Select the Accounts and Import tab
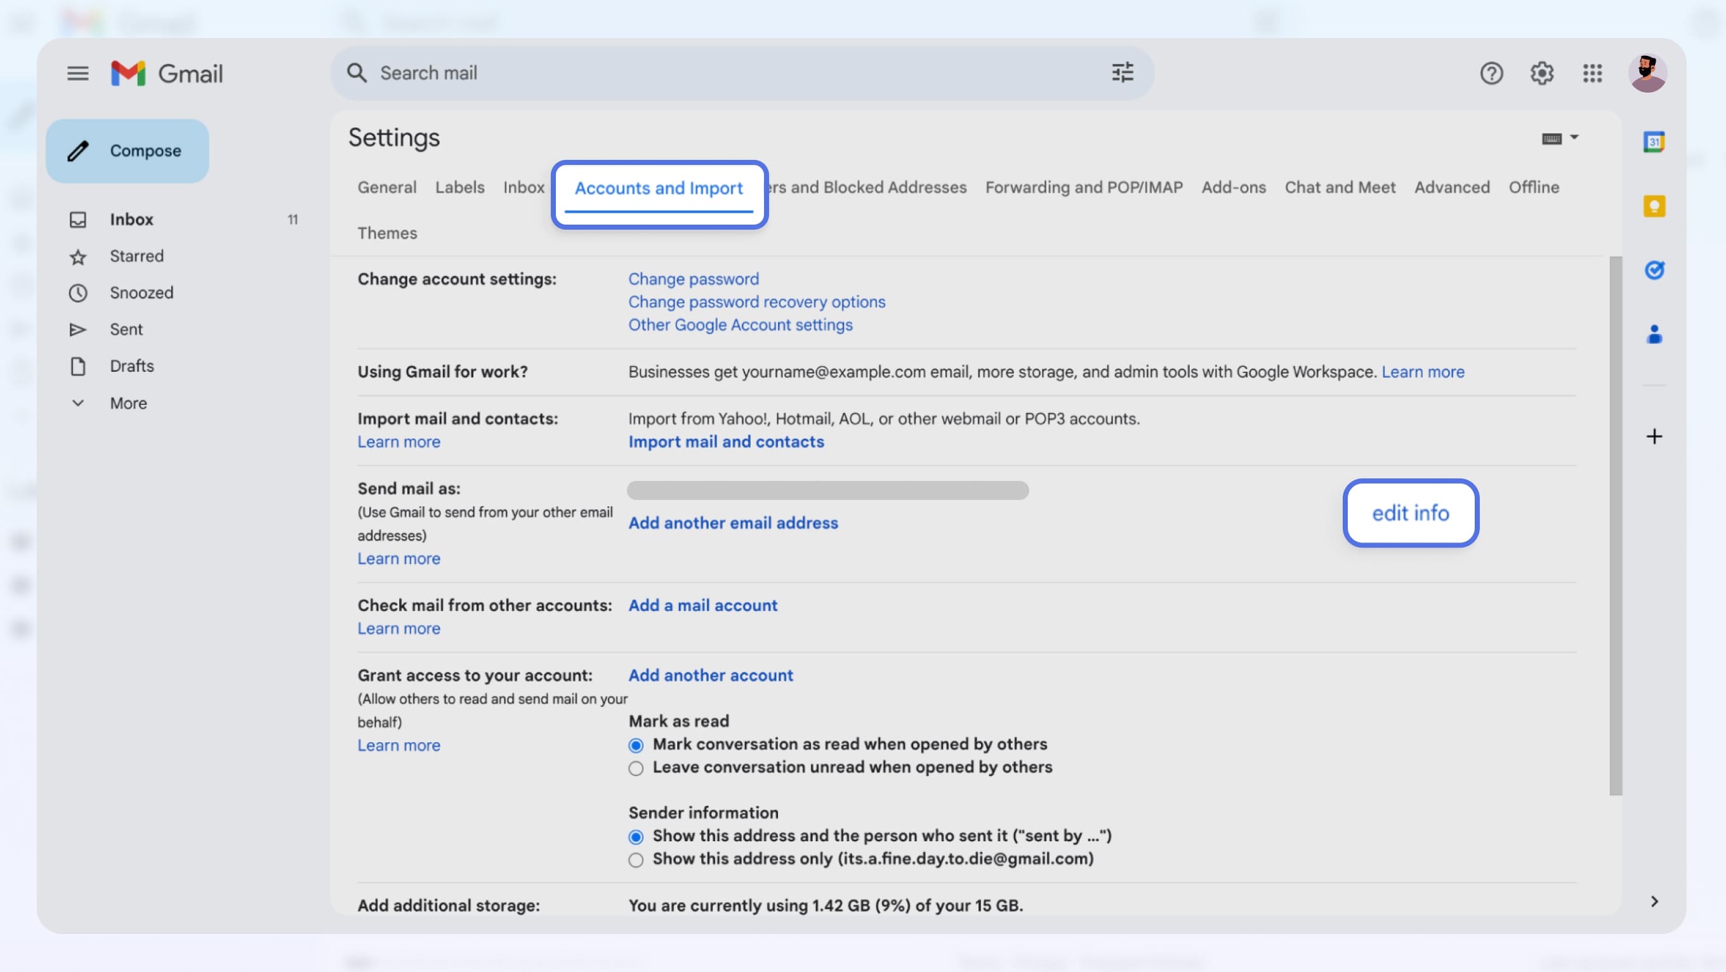This screenshot has height=972, width=1726. point(659,189)
